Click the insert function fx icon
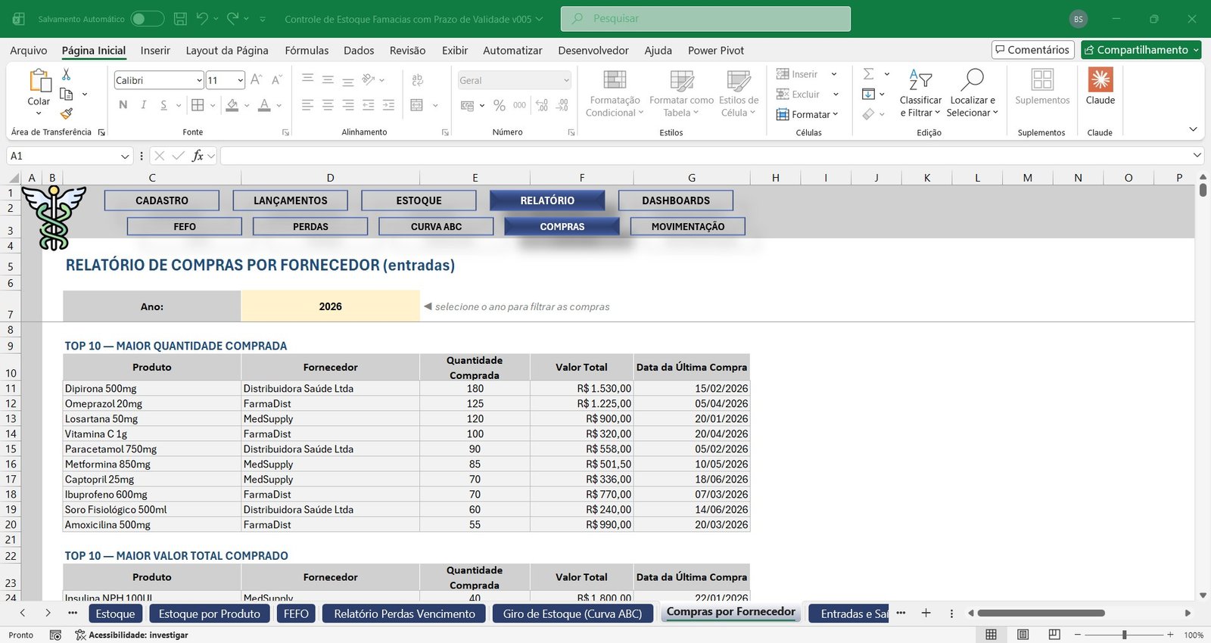The width and height of the screenshot is (1211, 643). (x=198, y=156)
